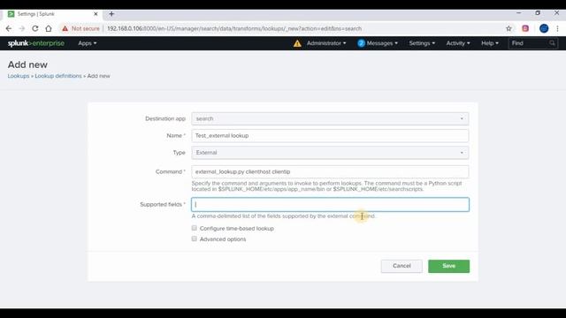Open the browser home page icon
The image size is (566, 318).
tap(49, 28)
